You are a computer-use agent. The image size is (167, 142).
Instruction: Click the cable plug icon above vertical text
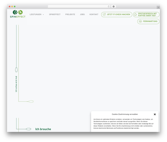coord(16,70)
